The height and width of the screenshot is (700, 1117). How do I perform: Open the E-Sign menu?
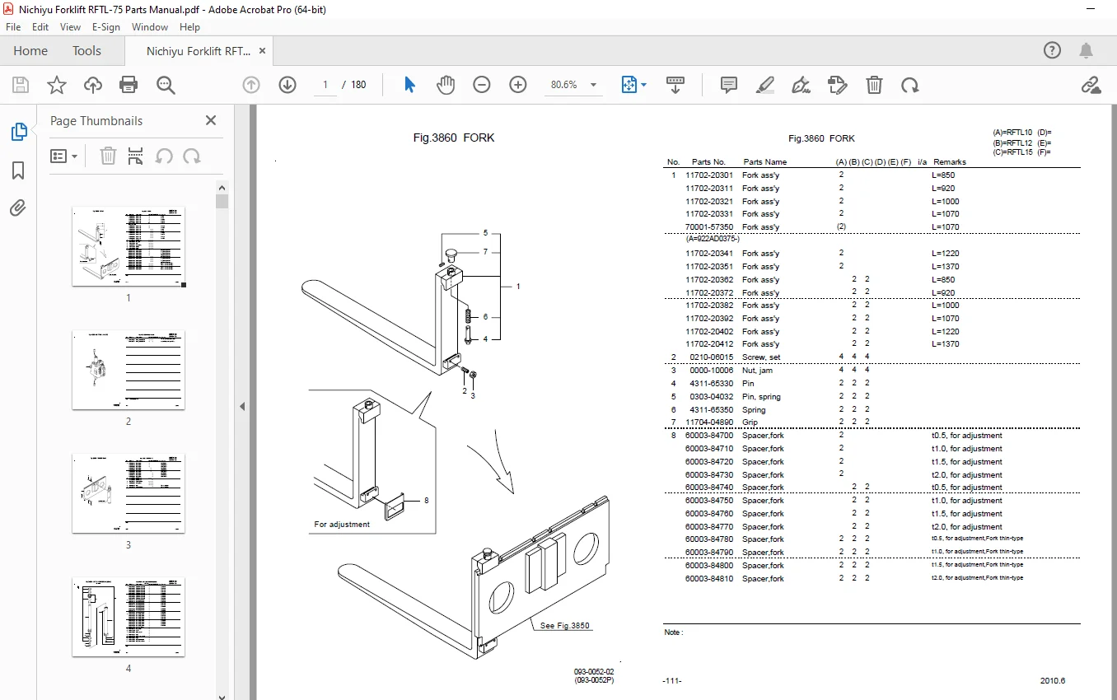click(x=106, y=27)
